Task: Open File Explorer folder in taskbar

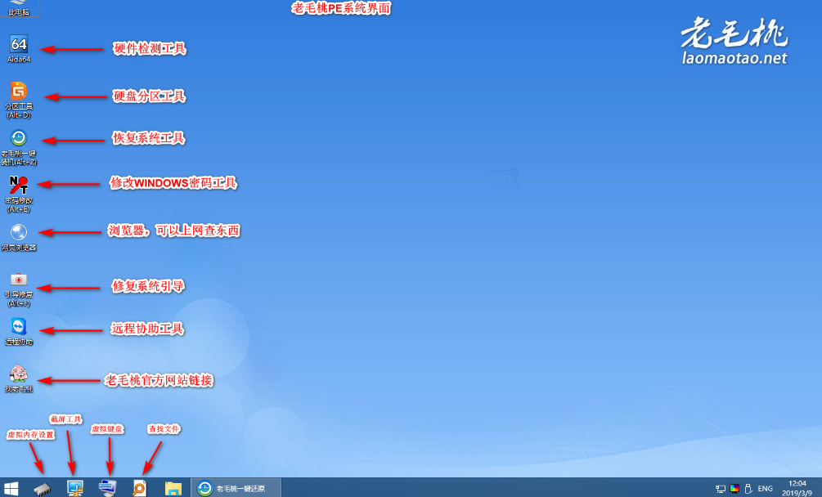Action: 173,488
